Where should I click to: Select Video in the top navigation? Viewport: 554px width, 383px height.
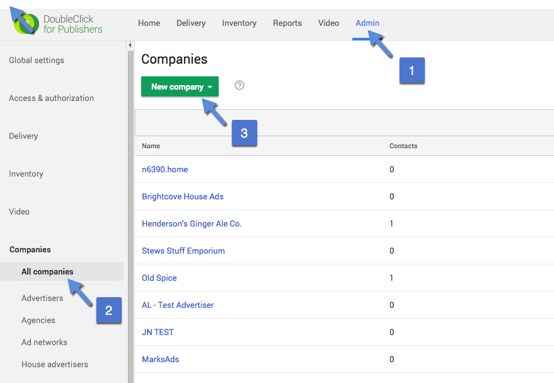click(328, 23)
